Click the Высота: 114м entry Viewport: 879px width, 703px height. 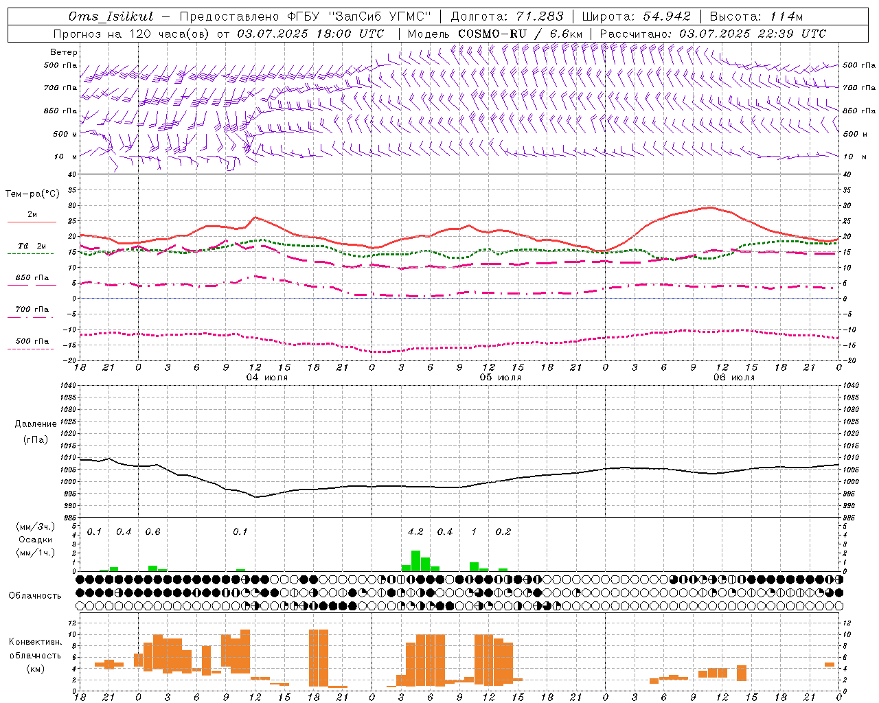click(756, 16)
